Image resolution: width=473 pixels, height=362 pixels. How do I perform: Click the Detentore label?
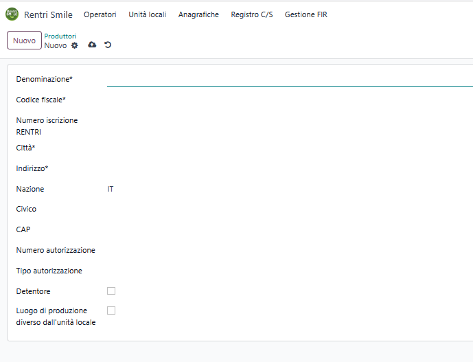pyautogui.click(x=33, y=291)
